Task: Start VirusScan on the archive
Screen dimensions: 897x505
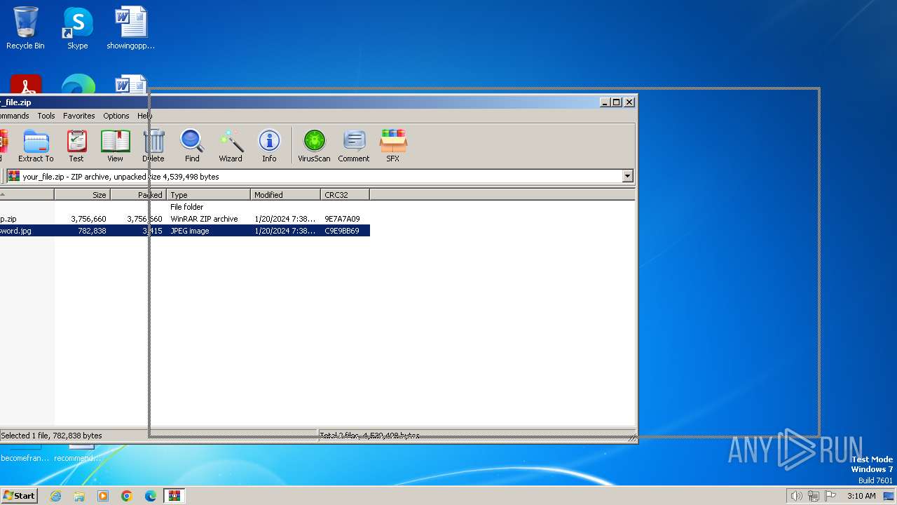Action: [314, 146]
